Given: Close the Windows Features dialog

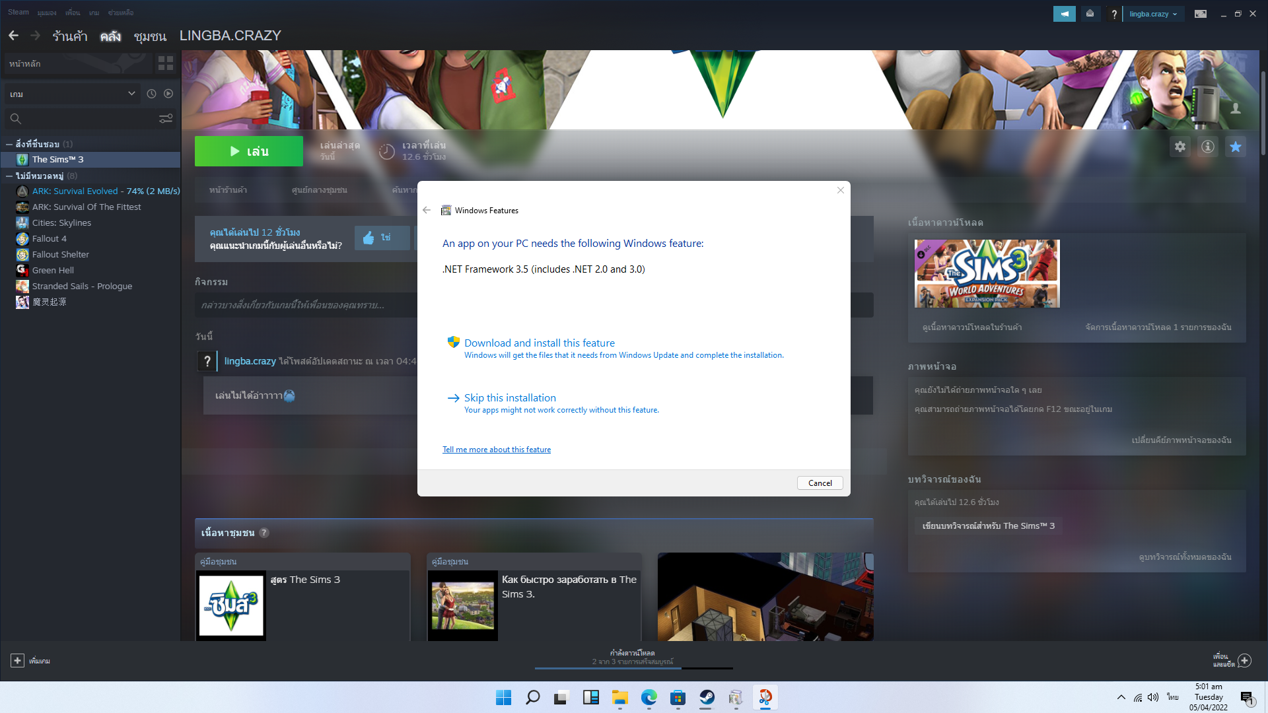Looking at the screenshot, I should 841,190.
